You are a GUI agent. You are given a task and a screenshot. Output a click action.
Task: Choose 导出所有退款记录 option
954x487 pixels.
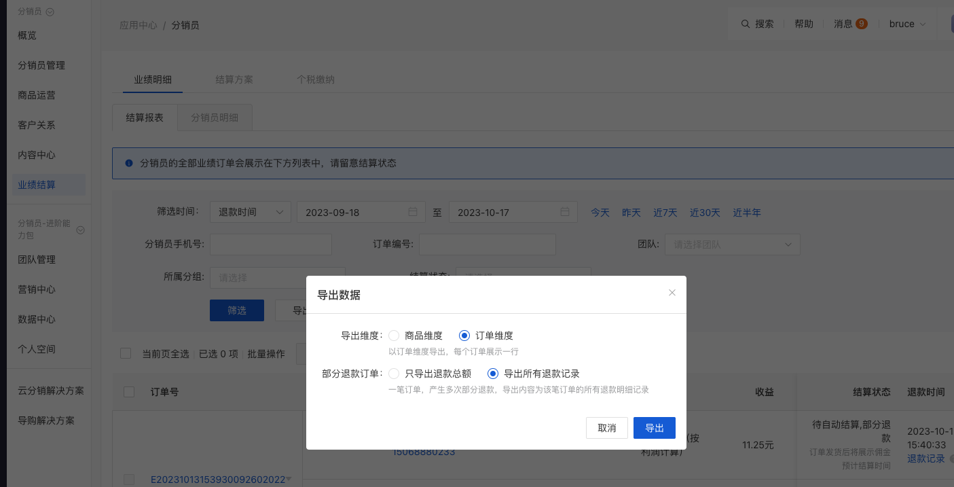pyautogui.click(x=493, y=373)
